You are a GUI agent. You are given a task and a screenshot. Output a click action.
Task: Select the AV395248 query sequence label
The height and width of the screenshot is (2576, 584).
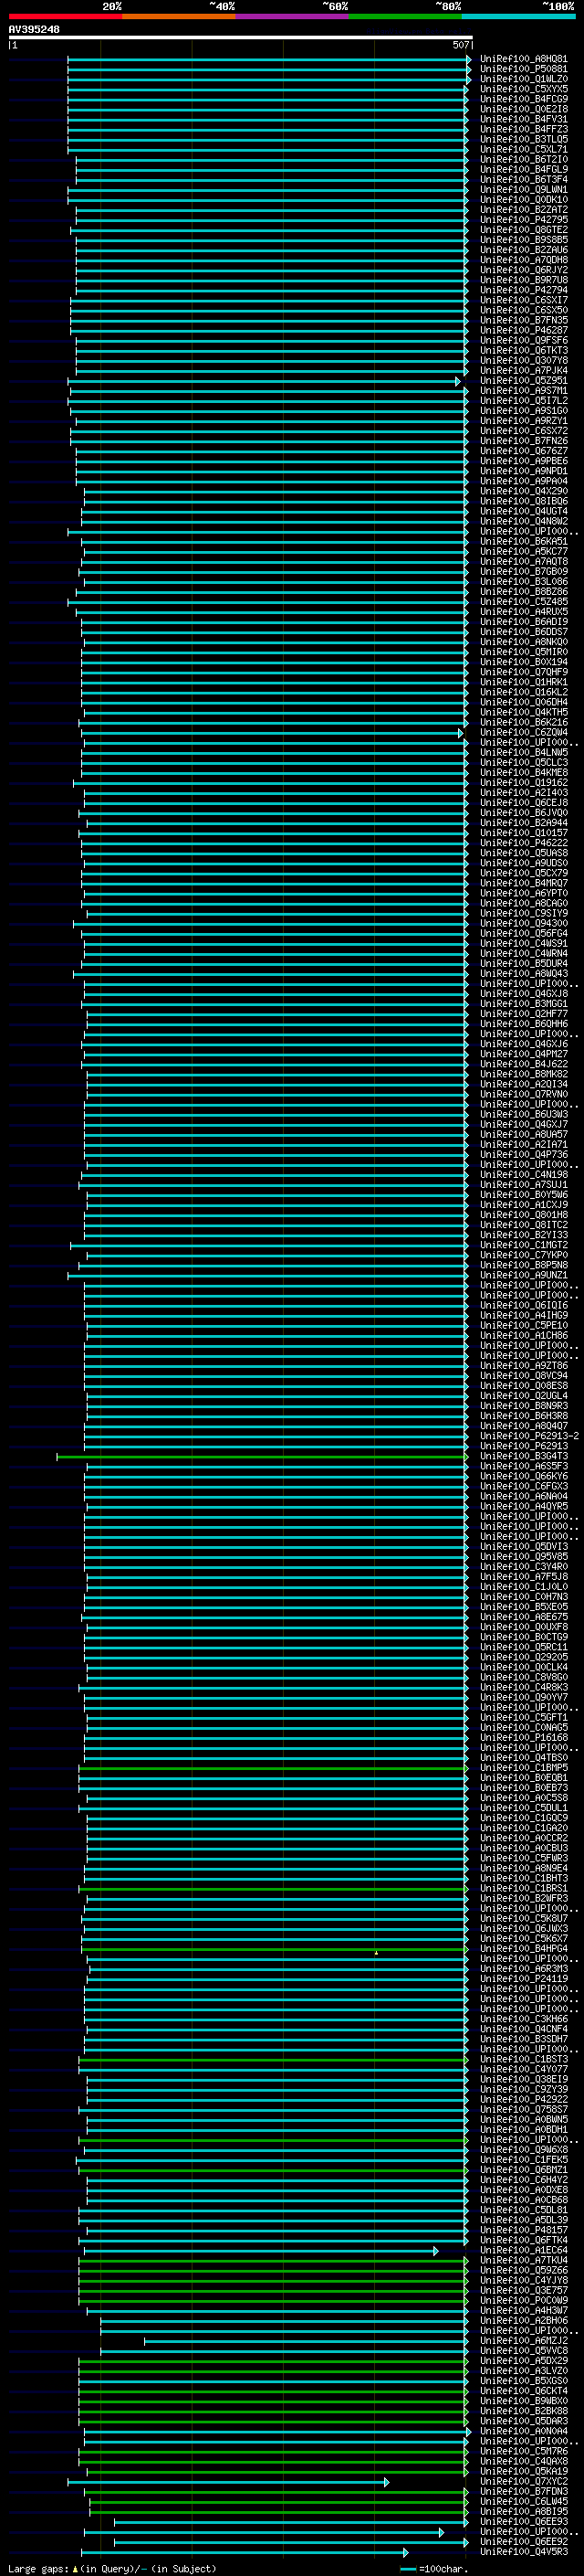34,29
